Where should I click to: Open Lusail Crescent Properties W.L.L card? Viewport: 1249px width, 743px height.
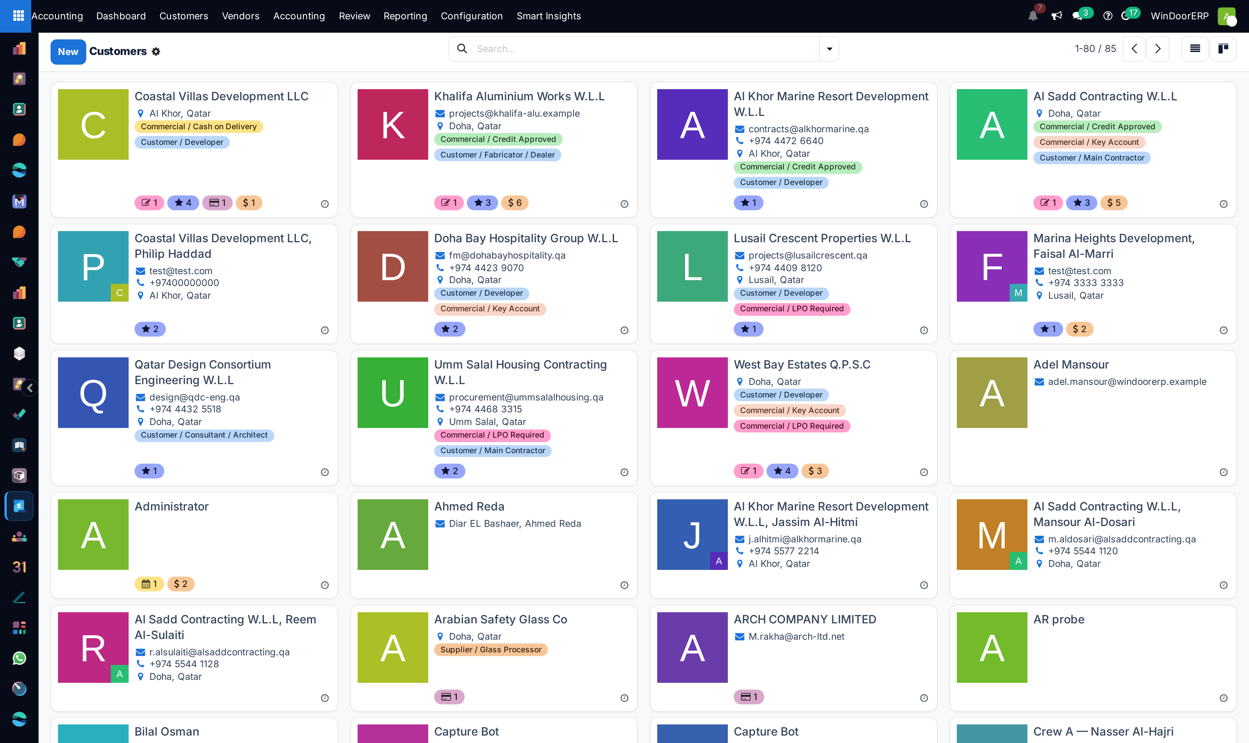tap(794, 283)
